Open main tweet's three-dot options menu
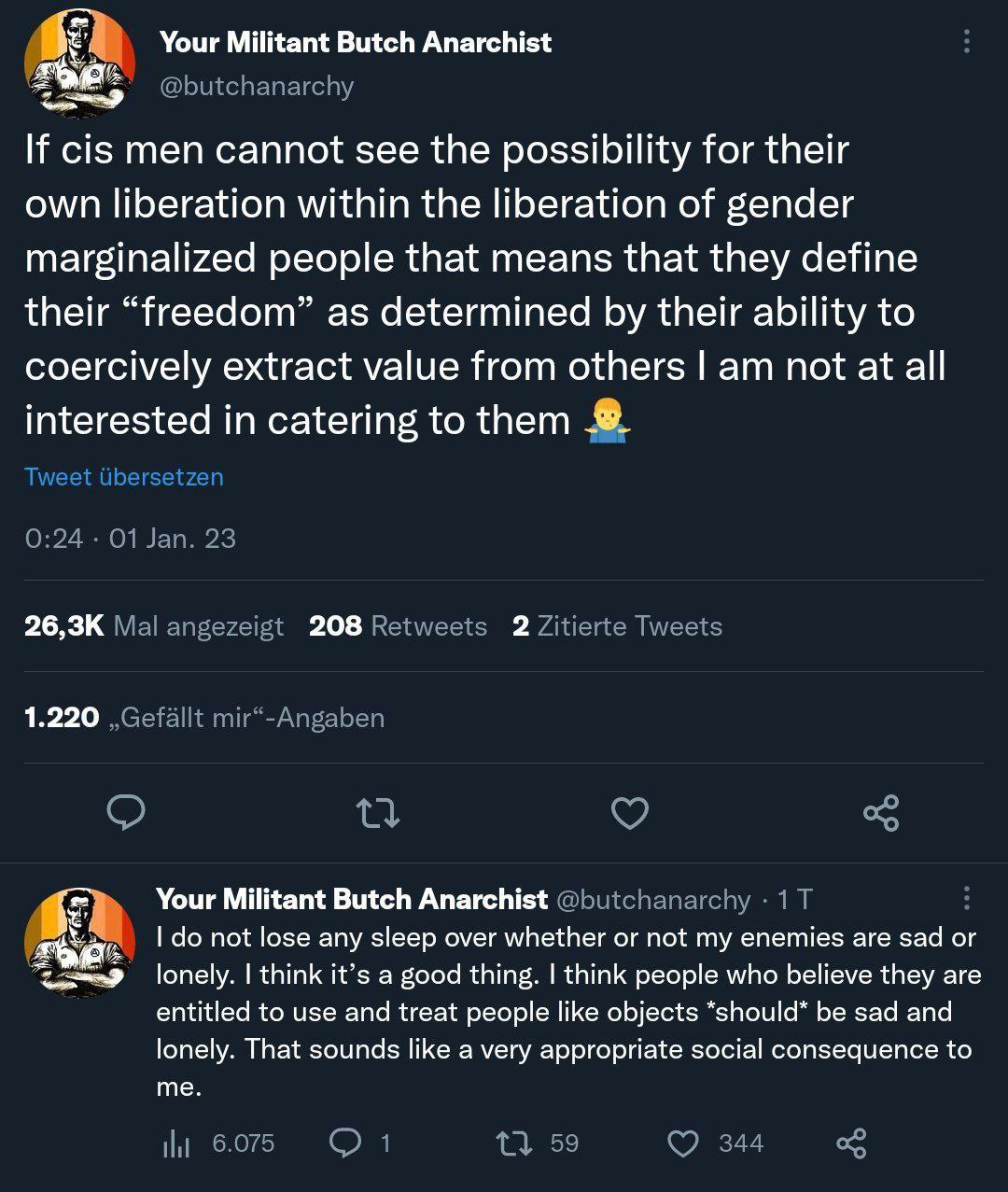 [966, 41]
